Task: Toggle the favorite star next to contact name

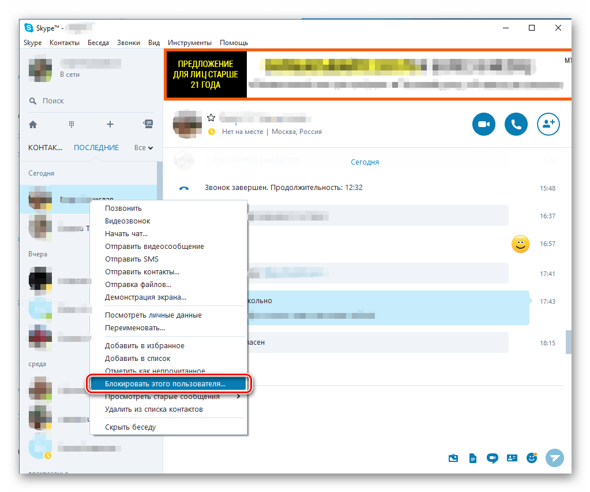Action: tap(211, 118)
